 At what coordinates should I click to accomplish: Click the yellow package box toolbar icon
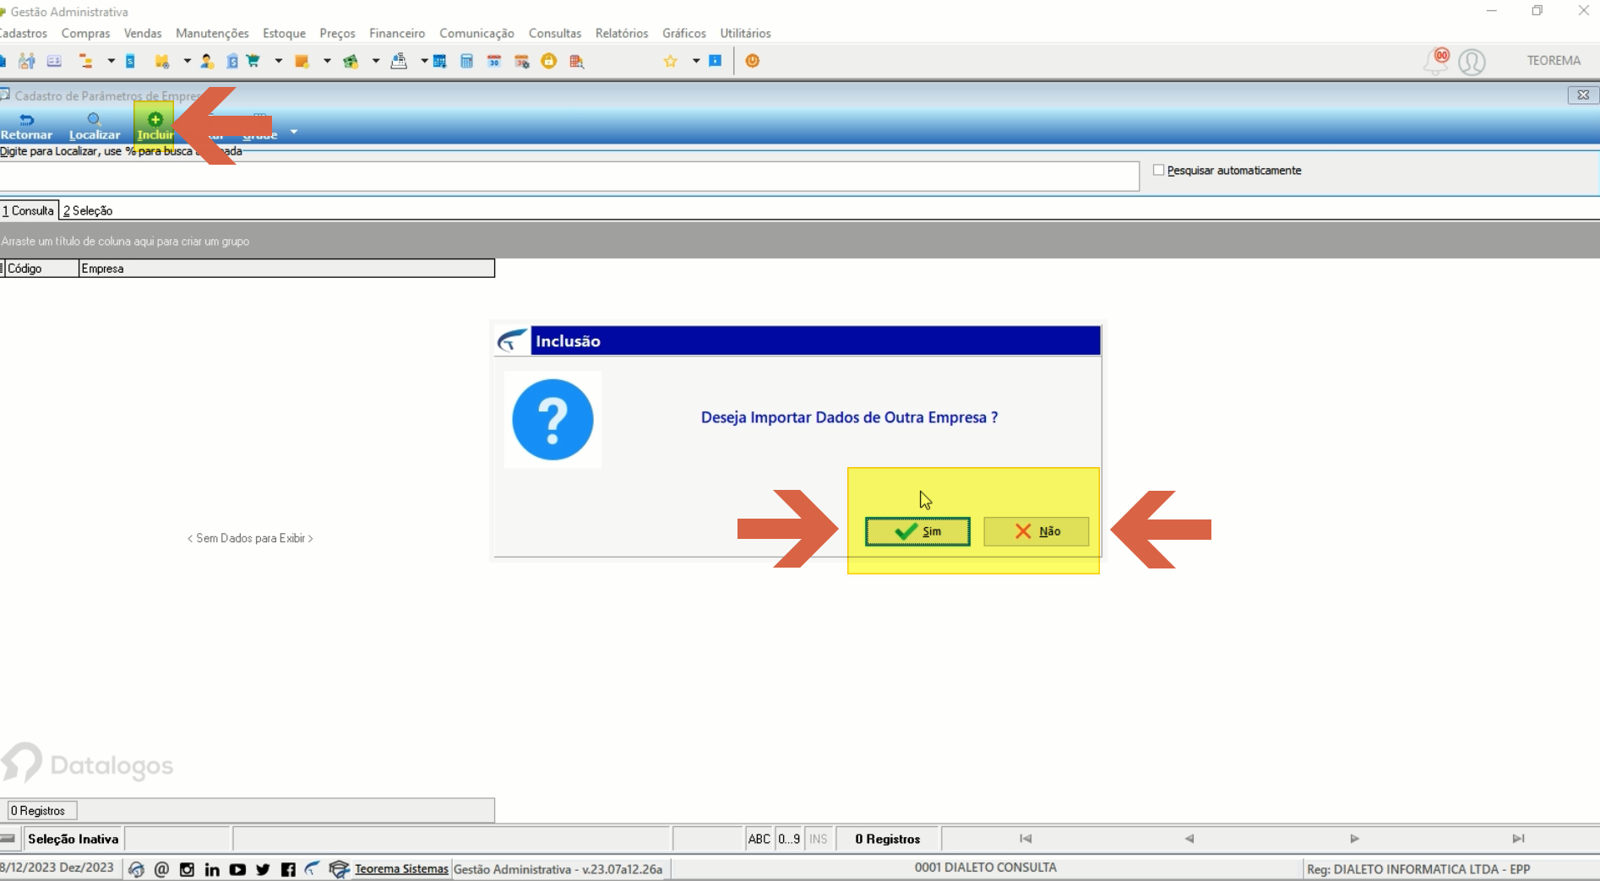tap(161, 61)
